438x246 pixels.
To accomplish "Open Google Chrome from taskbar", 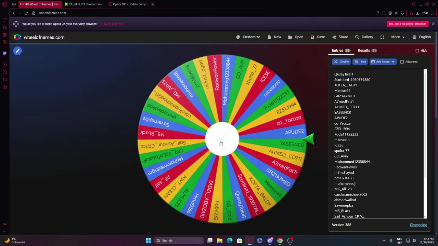I will (x=280, y=241).
